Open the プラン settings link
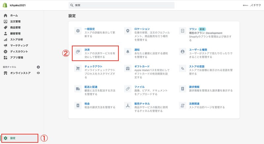 tap(193, 29)
